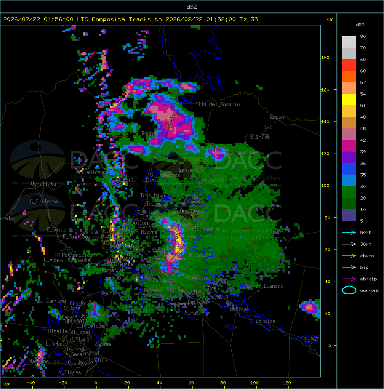Click the 'Potrerillos' map label

coord(77,255)
